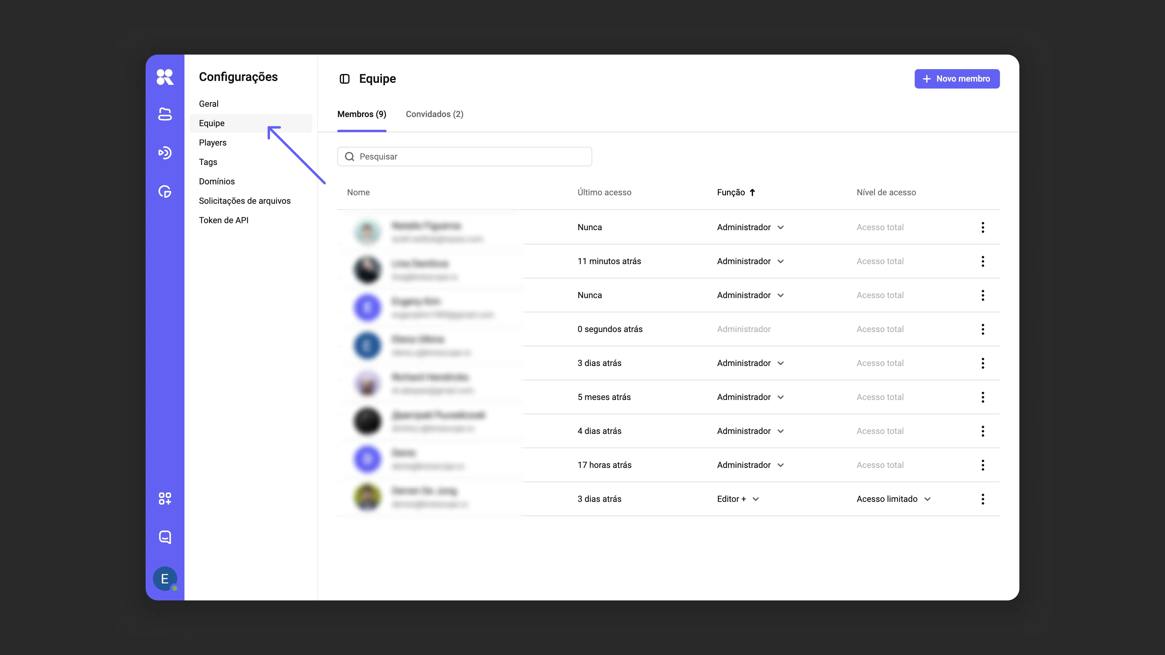Image resolution: width=1165 pixels, height=655 pixels.
Task: Open more options for 5 meses atrás row
Action: [983, 397]
